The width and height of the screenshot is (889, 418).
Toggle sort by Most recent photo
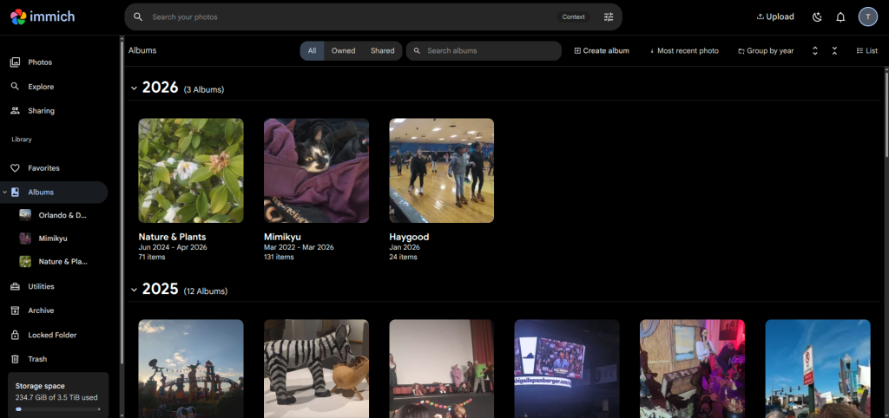coord(684,51)
